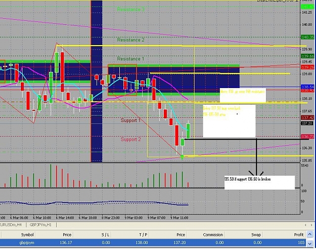Click the 138.10 price scale label

(307, 99)
